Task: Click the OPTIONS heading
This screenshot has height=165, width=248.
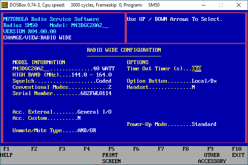Action: (x=138, y=62)
